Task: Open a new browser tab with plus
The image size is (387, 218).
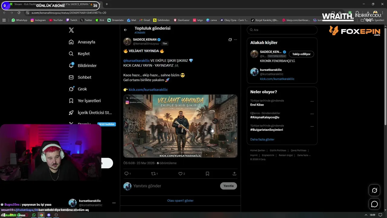Action: (x=107, y=4)
